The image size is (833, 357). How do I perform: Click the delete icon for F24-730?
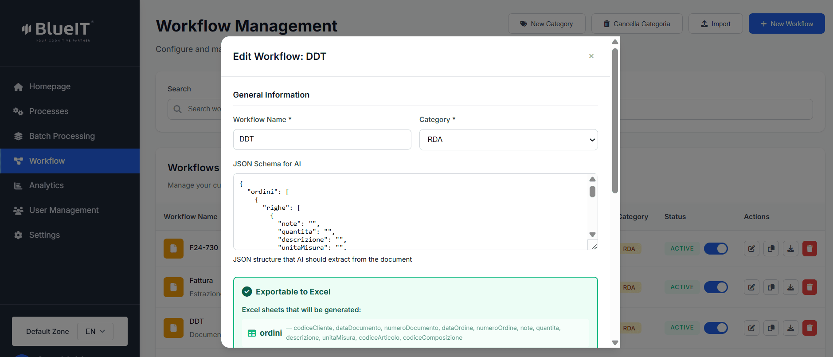tap(810, 249)
